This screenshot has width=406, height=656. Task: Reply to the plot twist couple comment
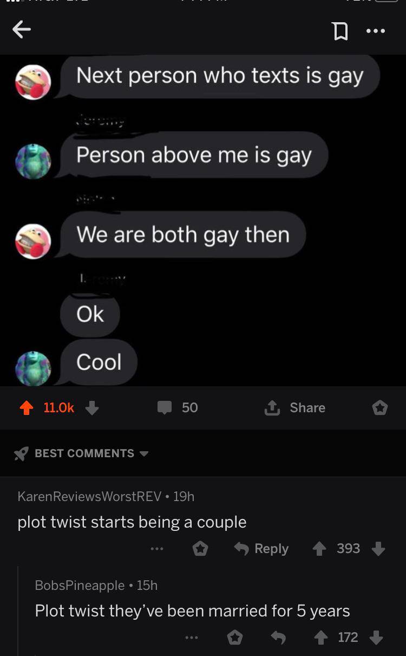pos(261,549)
